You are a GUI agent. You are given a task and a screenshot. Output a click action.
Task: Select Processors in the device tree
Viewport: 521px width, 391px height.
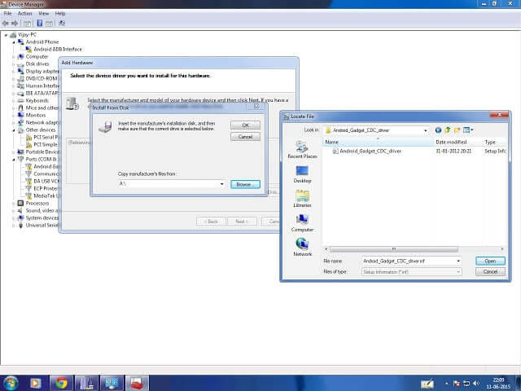[37, 203]
